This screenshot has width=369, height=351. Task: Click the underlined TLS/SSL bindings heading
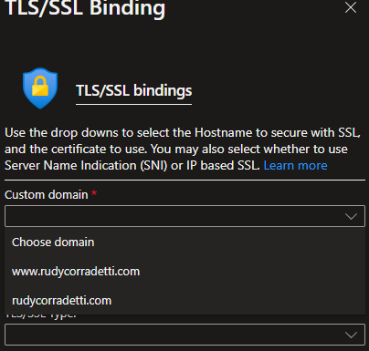coord(133,90)
